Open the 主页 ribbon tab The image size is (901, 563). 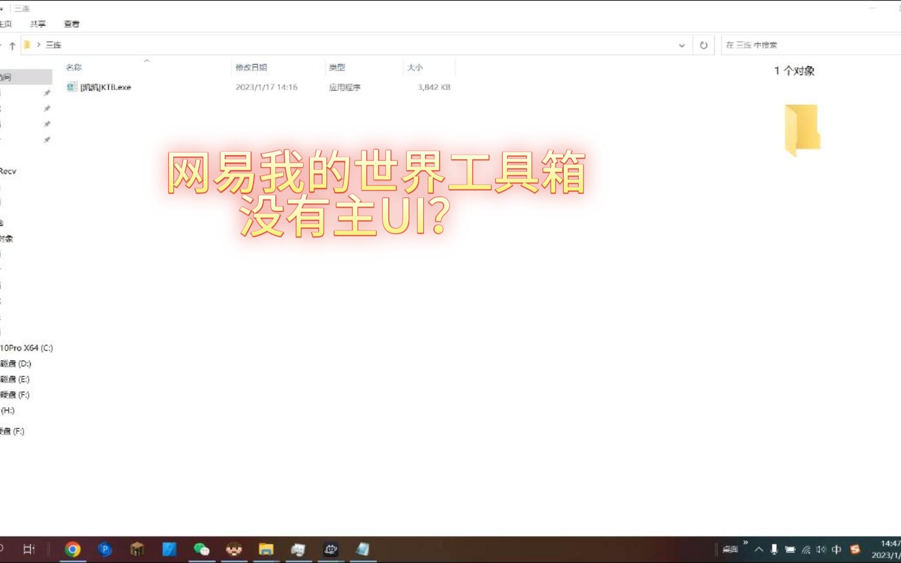tap(6, 24)
